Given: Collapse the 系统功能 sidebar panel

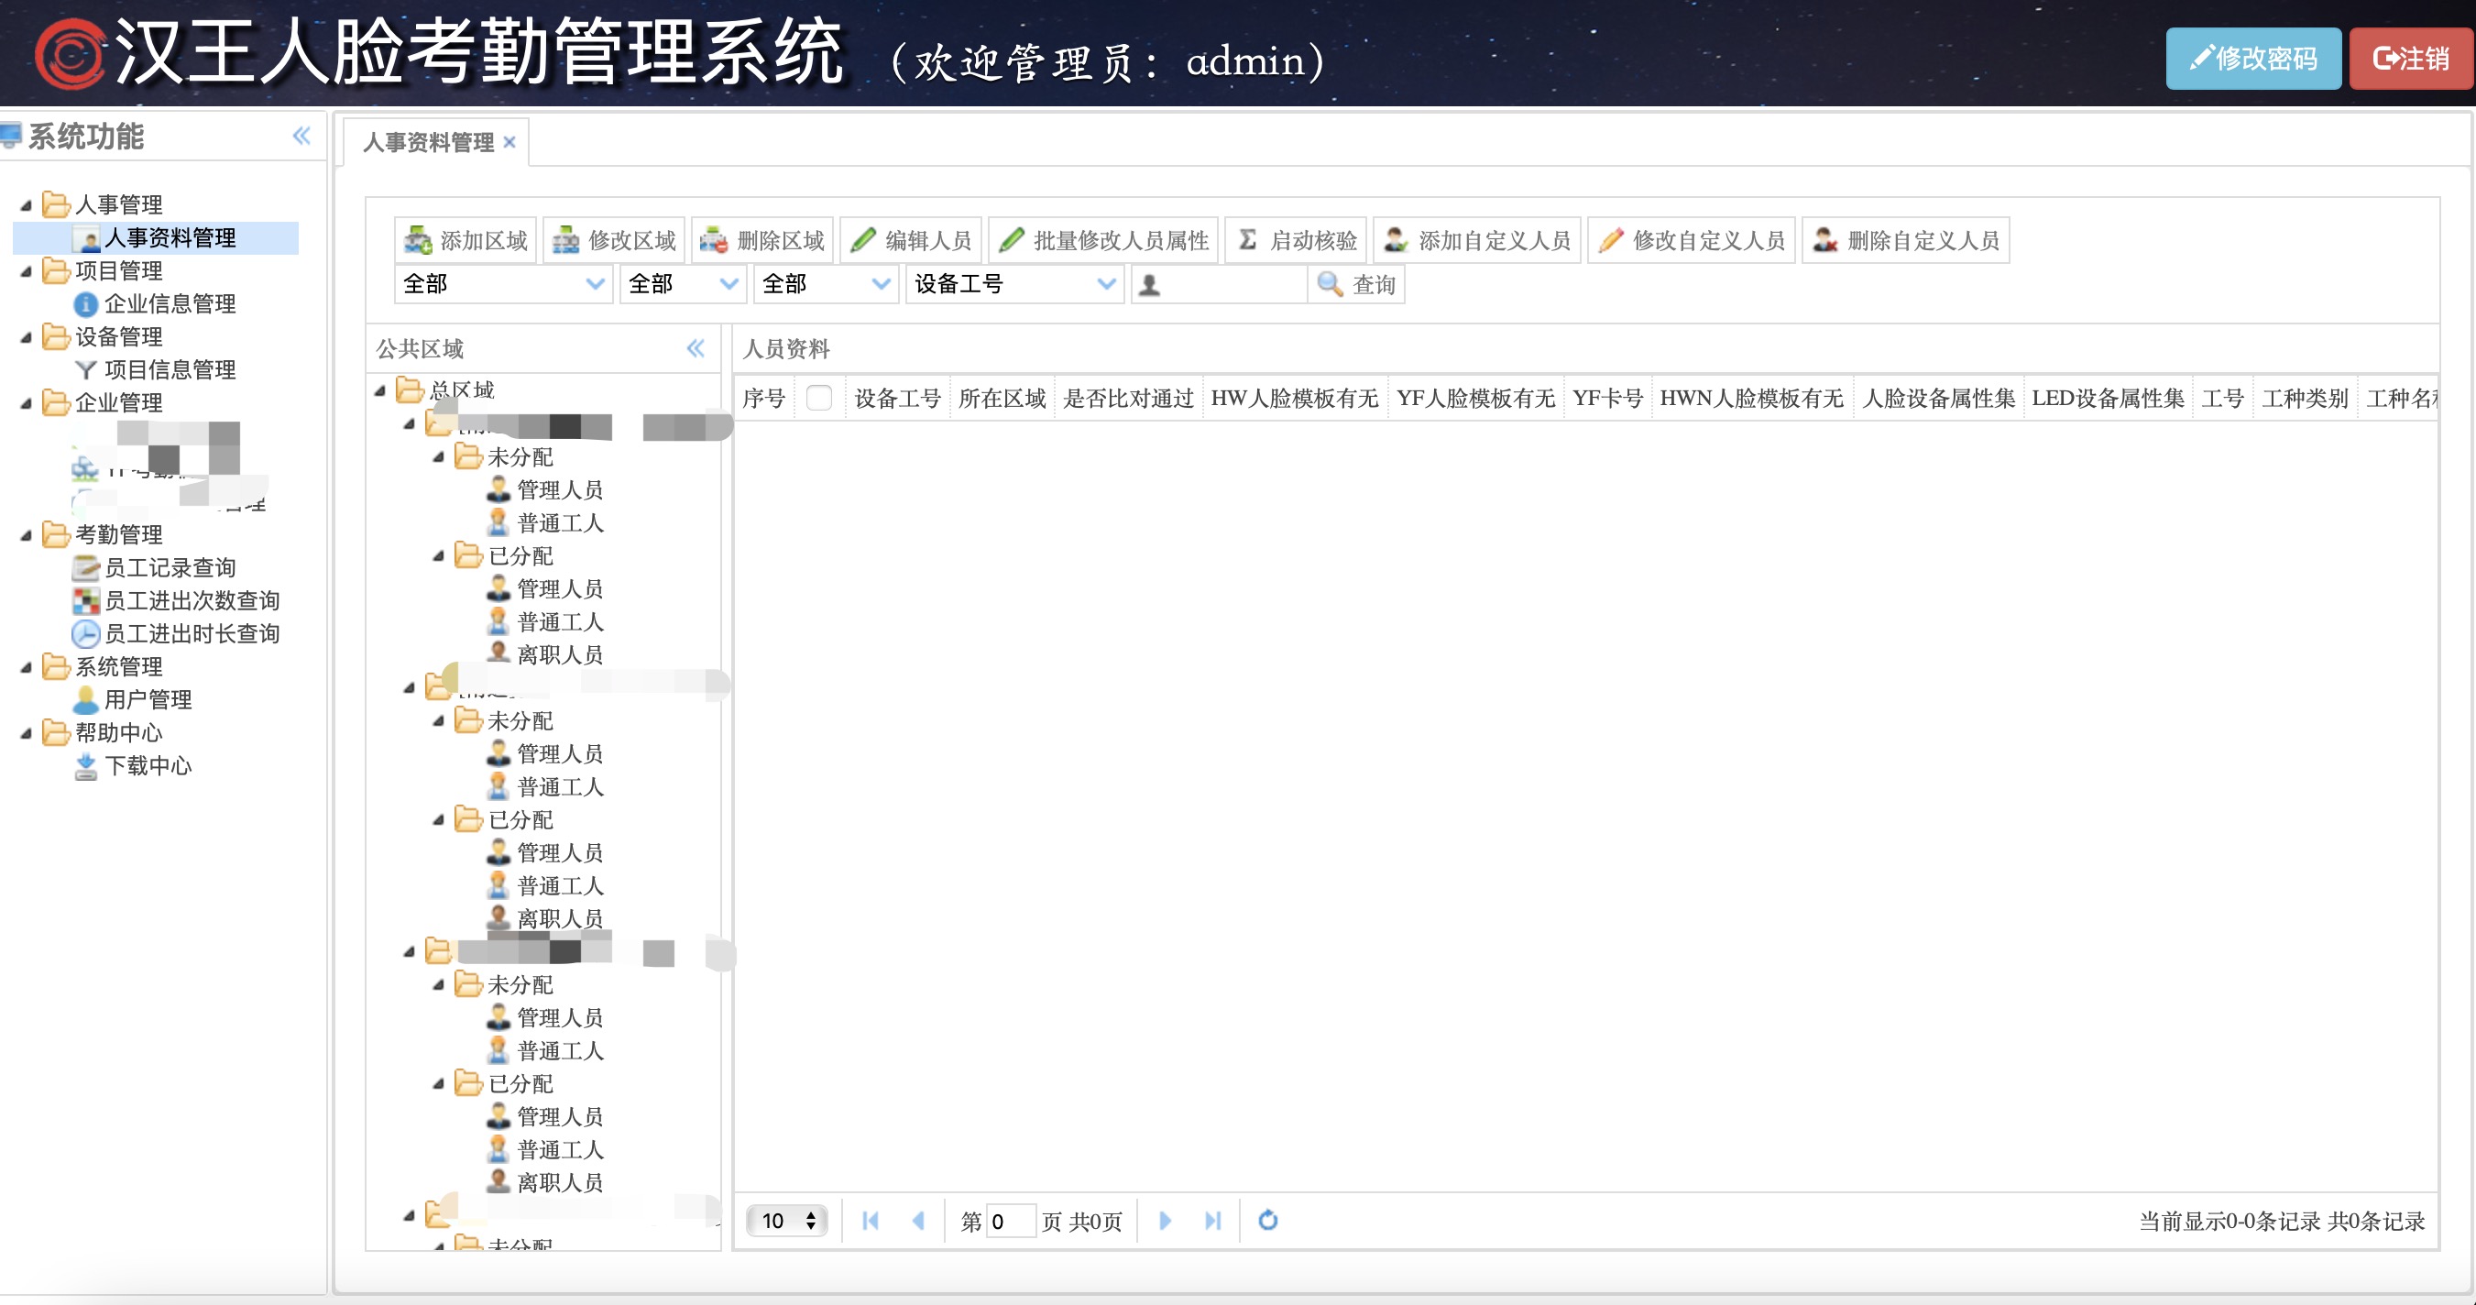Looking at the screenshot, I should [x=301, y=137].
